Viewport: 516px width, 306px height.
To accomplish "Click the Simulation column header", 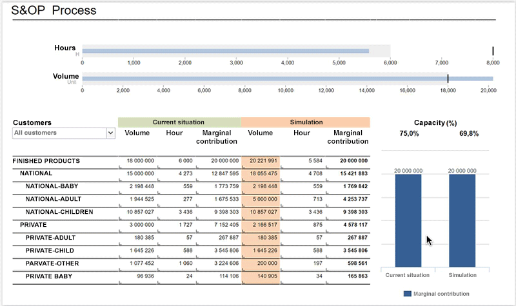I will (305, 122).
